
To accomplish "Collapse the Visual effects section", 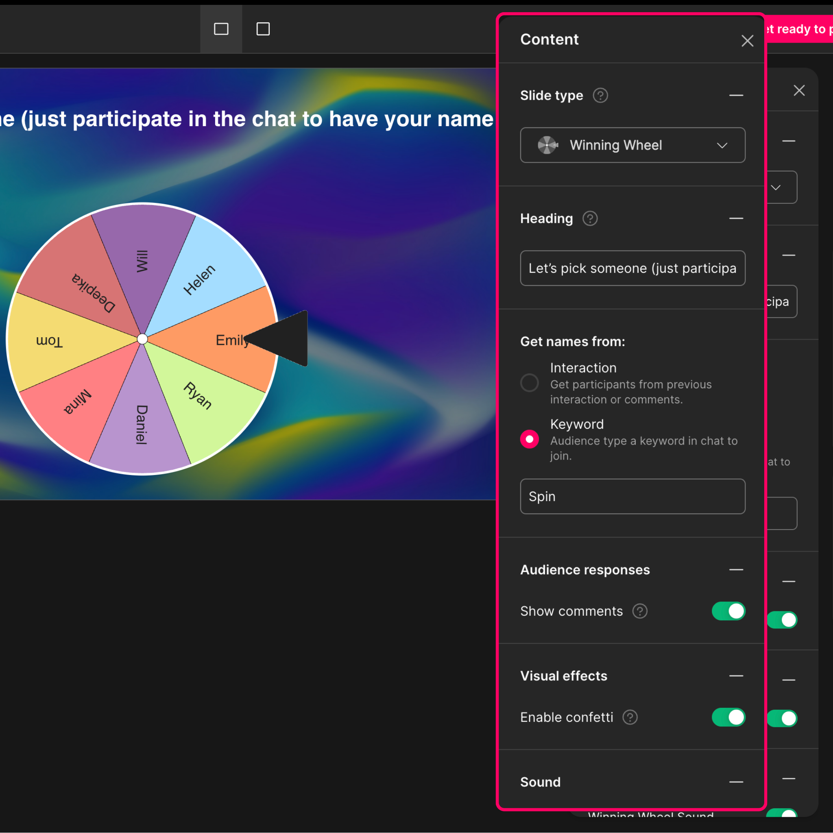I will [x=736, y=676].
